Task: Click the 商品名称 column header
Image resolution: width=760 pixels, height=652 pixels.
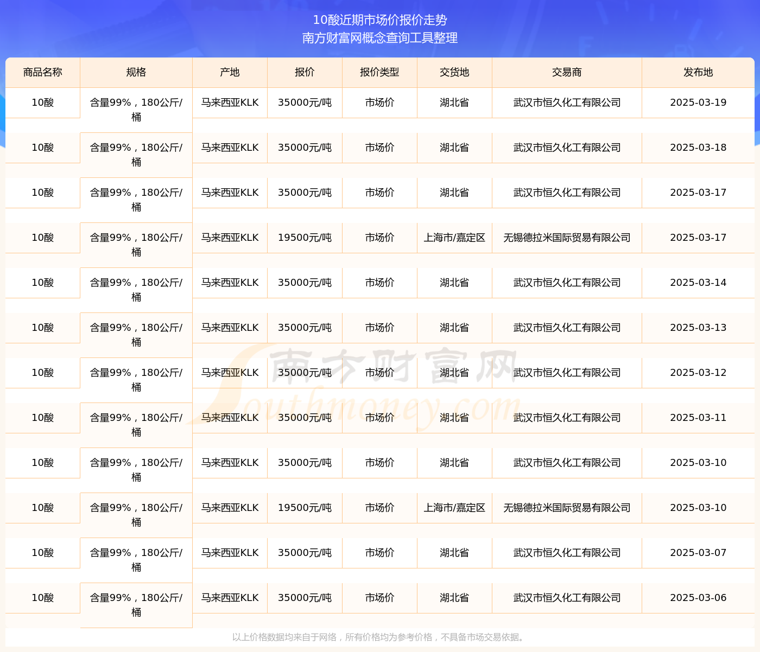Action: tap(43, 72)
